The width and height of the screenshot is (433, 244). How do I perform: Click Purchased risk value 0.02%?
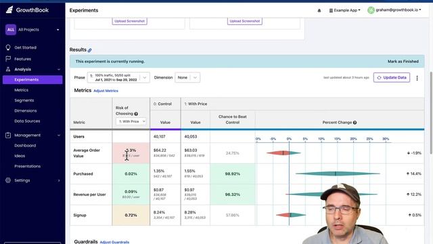tap(131, 174)
